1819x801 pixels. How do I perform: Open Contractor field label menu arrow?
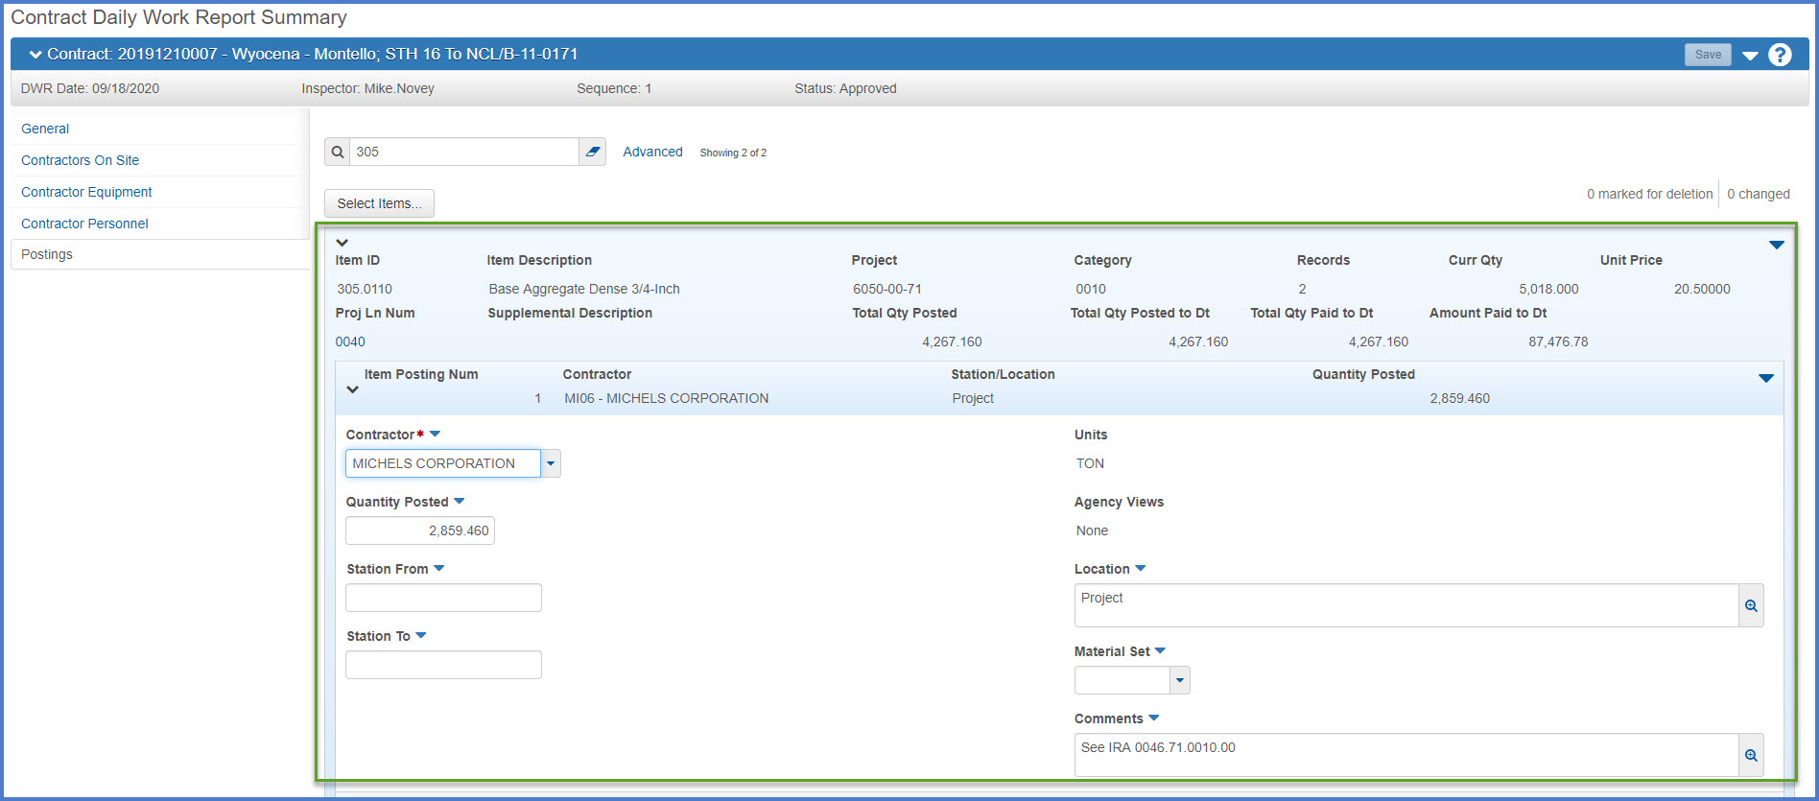pyautogui.click(x=436, y=435)
